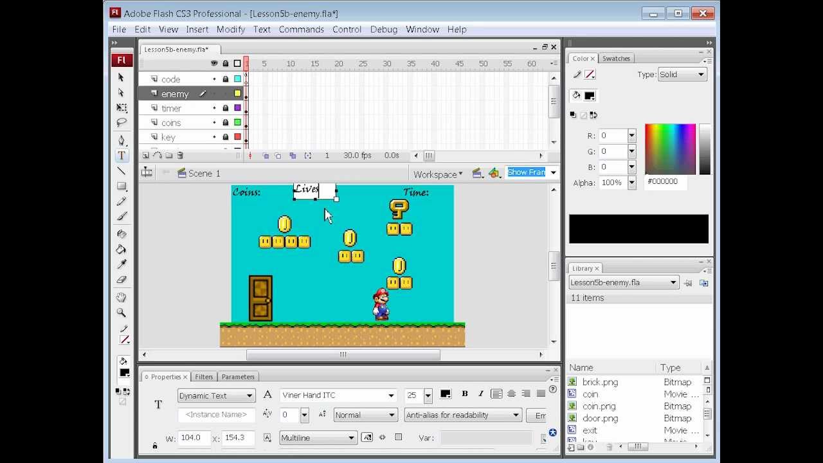
Task: Toggle the Italic text style button
Action: (480, 394)
